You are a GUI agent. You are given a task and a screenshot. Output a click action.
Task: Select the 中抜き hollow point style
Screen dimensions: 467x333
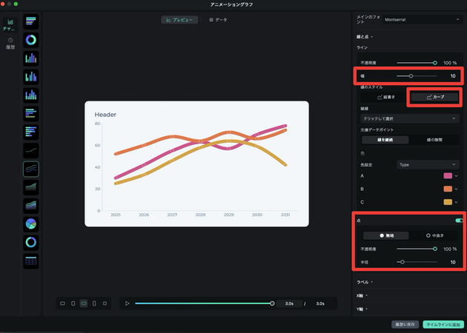[x=434, y=235]
